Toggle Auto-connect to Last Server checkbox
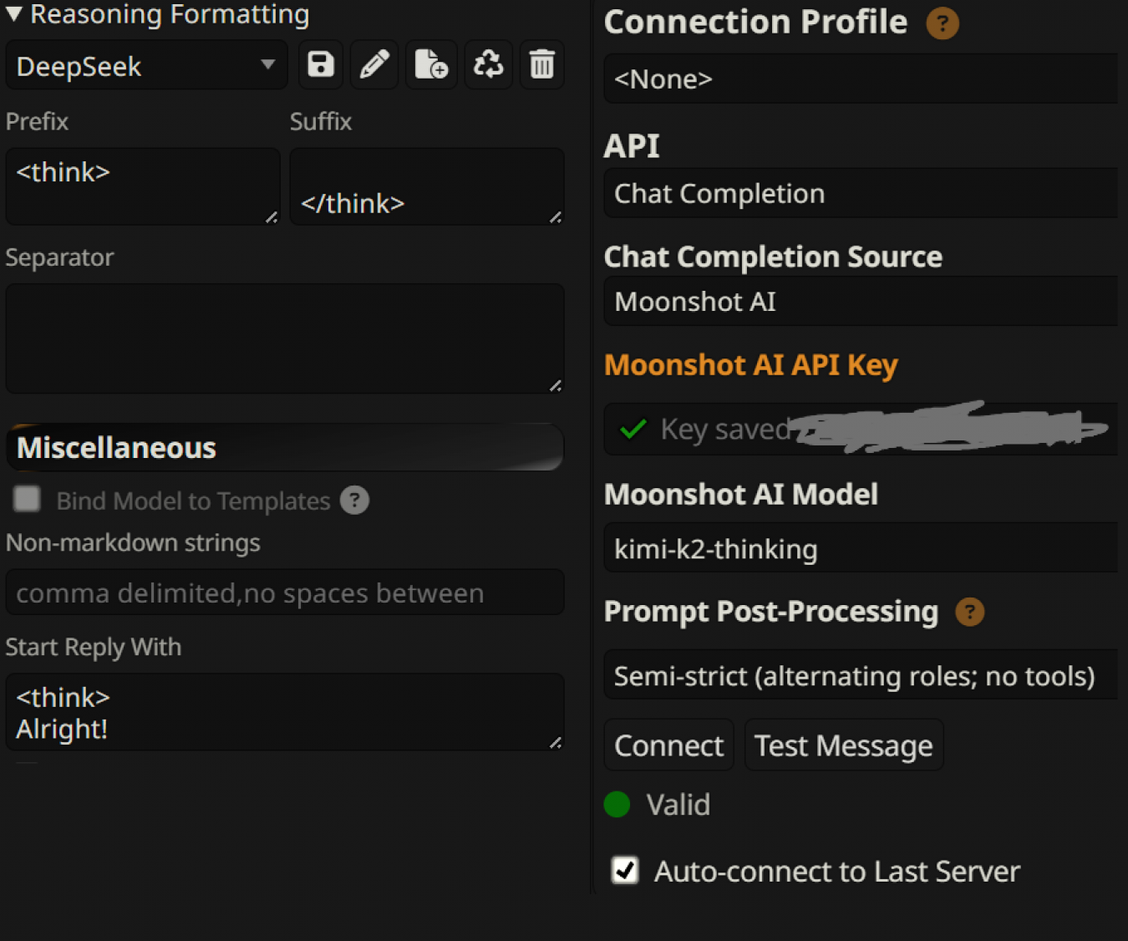This screenshot has height=941, width=1128. 625,870
